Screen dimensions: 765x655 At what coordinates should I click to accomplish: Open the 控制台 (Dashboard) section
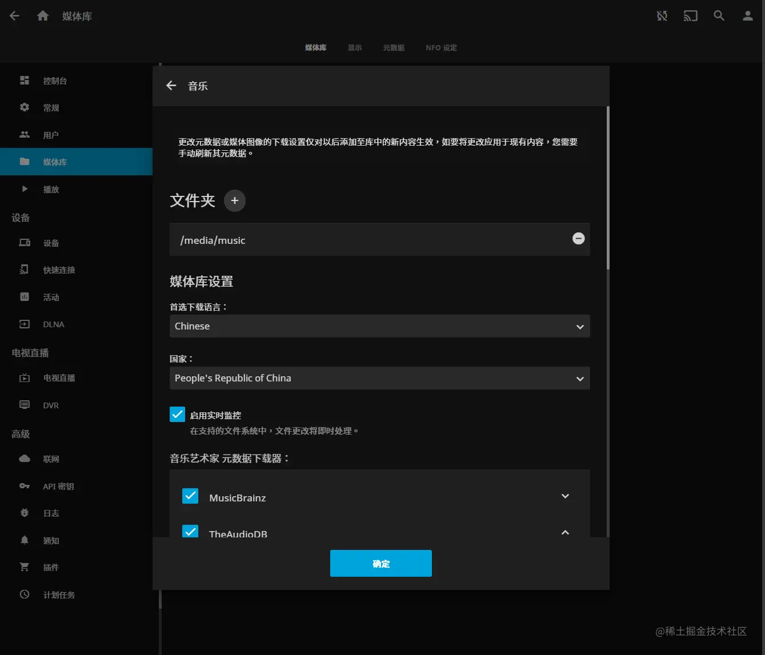point(54,81)
